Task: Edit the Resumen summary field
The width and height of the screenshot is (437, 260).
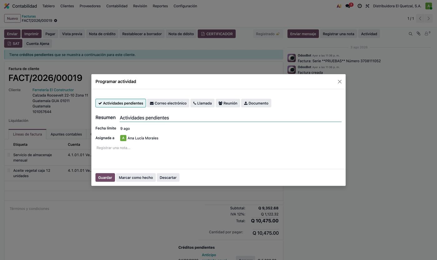Action: [x=230, y=118]
